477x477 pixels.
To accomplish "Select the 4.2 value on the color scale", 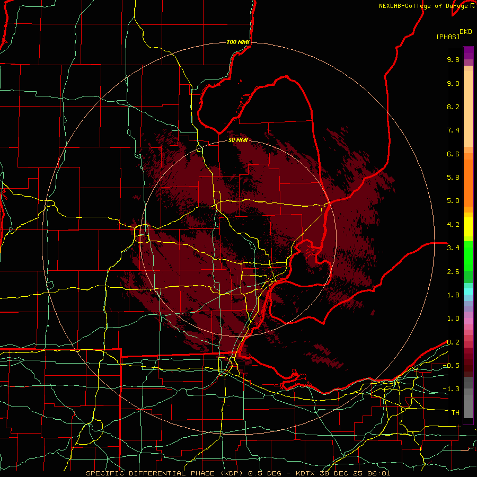I will [x=453, y=225].
